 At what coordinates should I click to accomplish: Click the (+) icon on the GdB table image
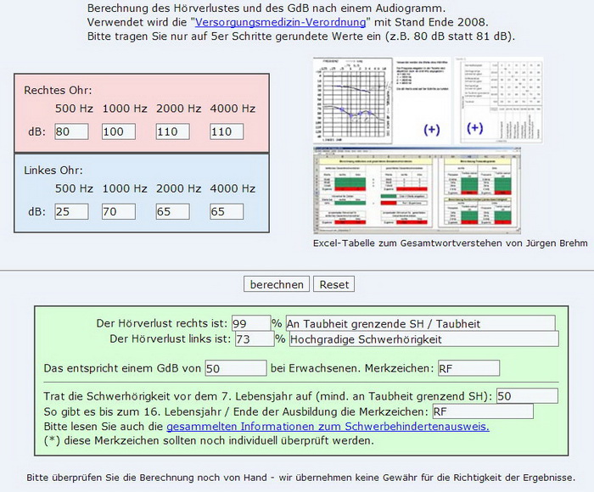pos(474,128)
